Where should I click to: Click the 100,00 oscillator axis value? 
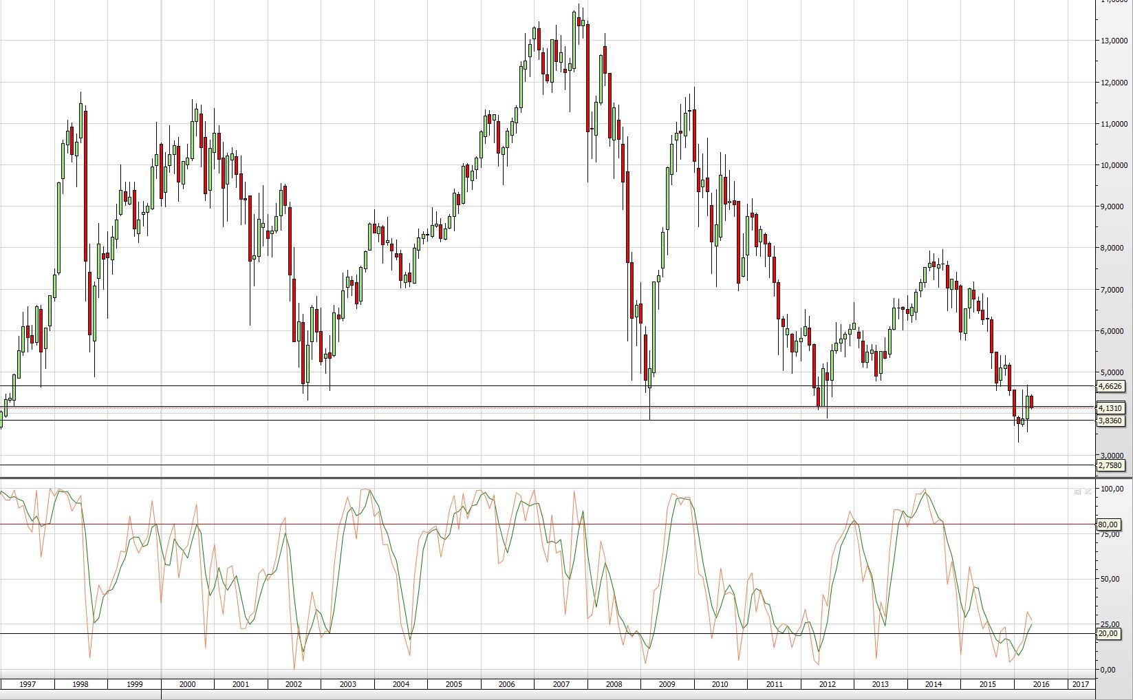point(1112,489)
